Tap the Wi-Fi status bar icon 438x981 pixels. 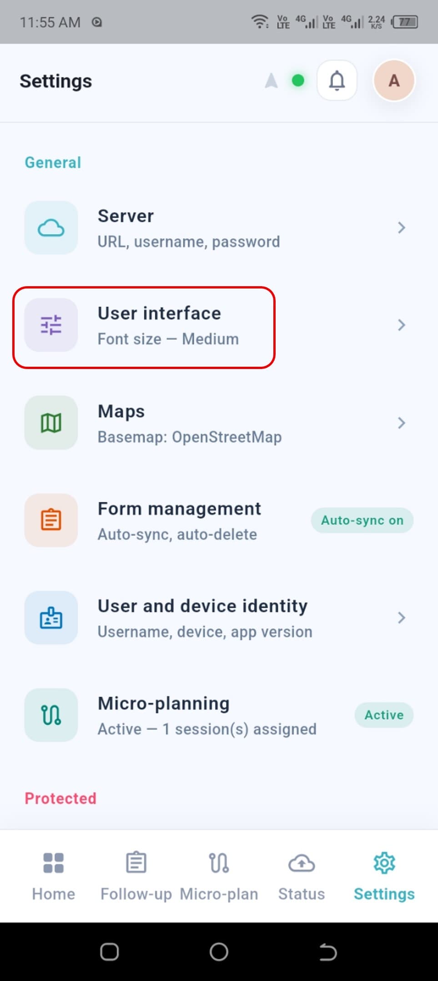[x=260, y=21]
